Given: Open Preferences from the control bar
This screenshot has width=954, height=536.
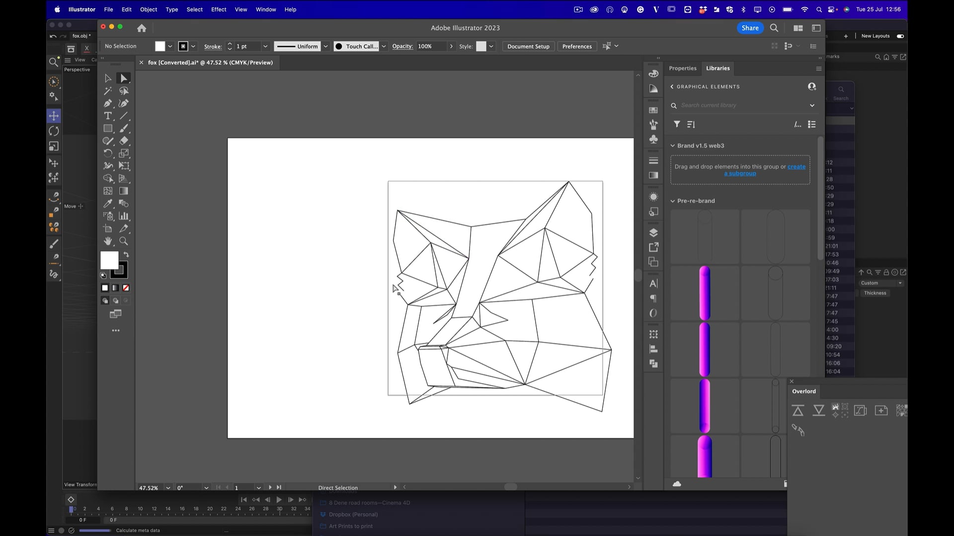Looking at the screenshot, I should (577, 46).
